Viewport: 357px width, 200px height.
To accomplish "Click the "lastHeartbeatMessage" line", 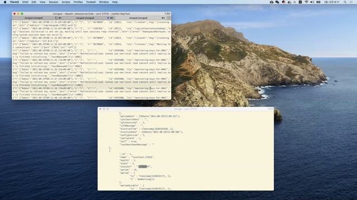I will point(137,144).
